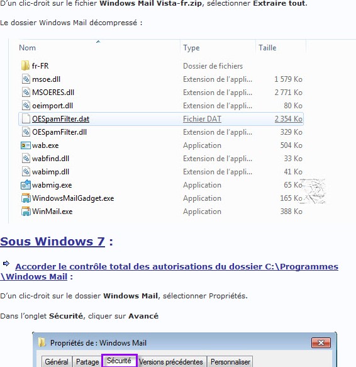The width and height of the screenshot is (356, 367).
Task: Select the OESpamFilter.dll file name
Action: tap(59, 132)
